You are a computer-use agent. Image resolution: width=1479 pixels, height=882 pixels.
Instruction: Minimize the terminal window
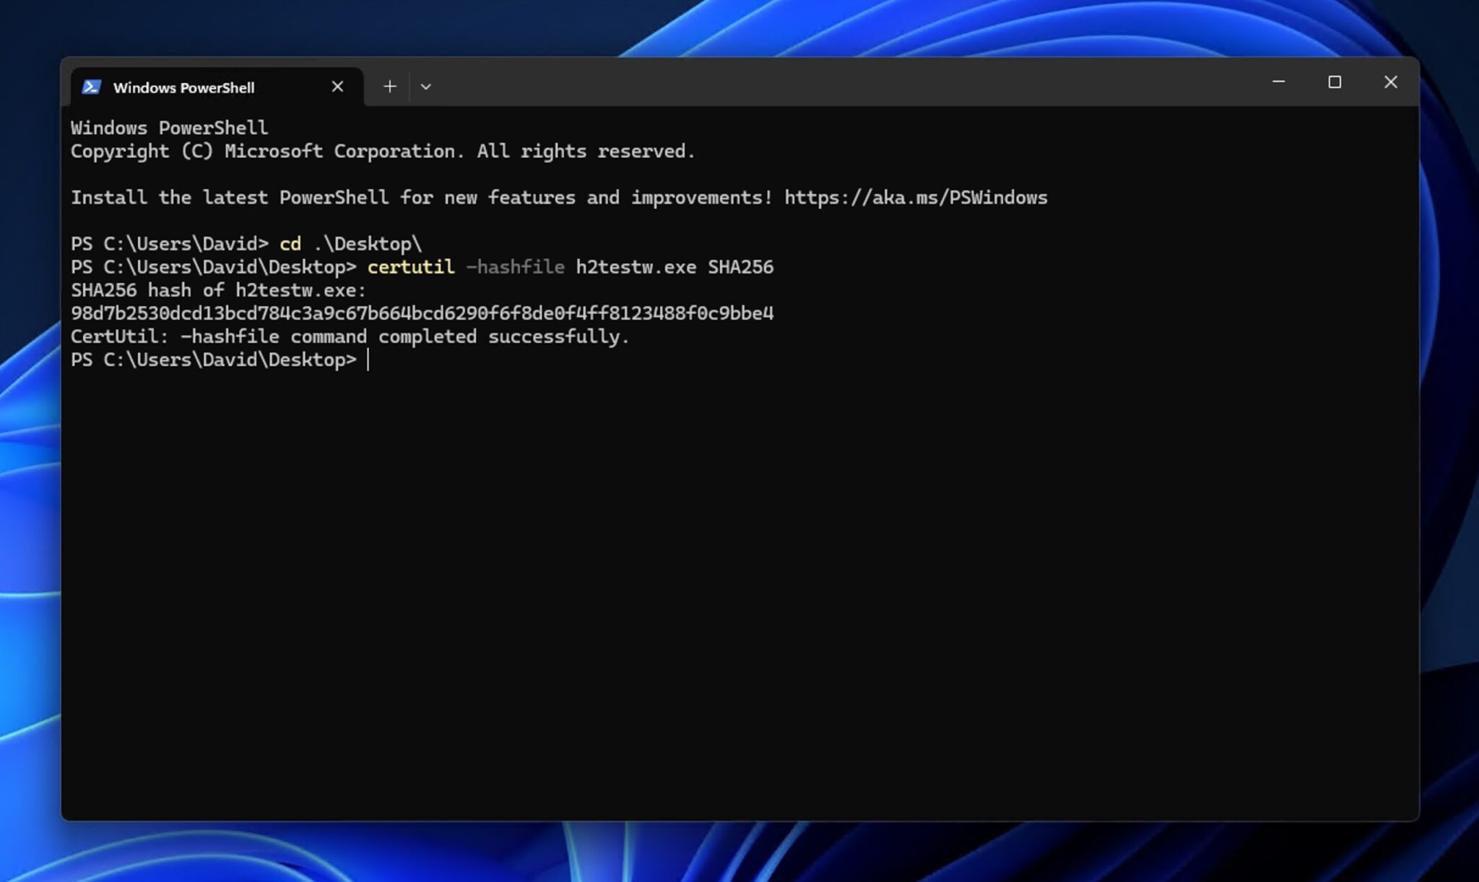pyautogui.click(x=1278, y=82)
